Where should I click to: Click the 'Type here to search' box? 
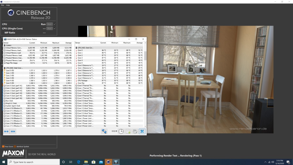pyautogui.click(x=34, y=162)
